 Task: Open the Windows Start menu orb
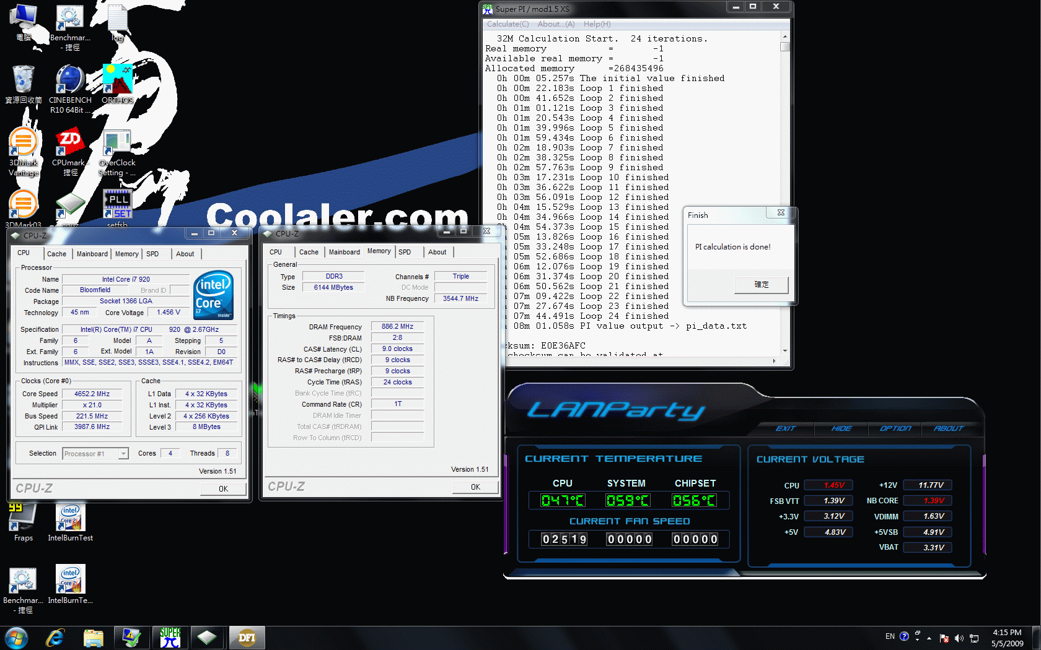[x=17, y=638]
